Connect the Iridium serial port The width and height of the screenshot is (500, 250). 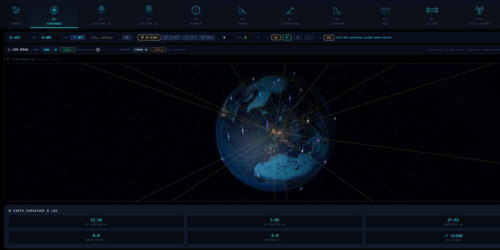[x=158, y=50]
